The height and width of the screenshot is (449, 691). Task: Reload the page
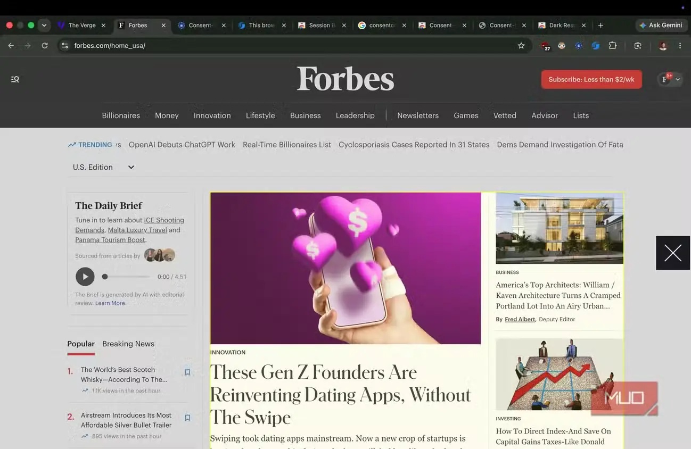45,46
